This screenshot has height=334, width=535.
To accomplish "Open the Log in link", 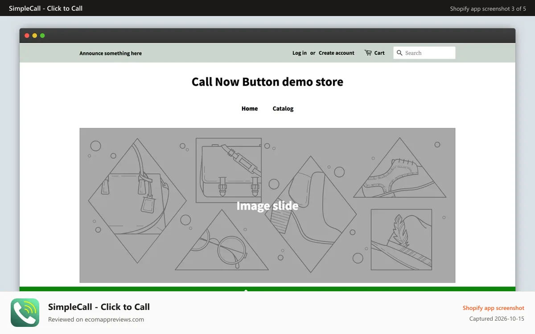I will 300,53.
